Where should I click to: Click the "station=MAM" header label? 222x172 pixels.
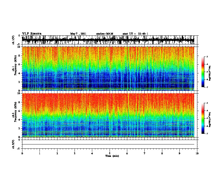point(105,34)
